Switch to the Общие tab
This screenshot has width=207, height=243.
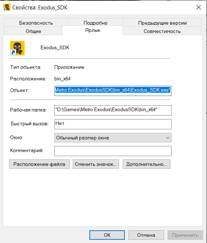pos(33,31)
